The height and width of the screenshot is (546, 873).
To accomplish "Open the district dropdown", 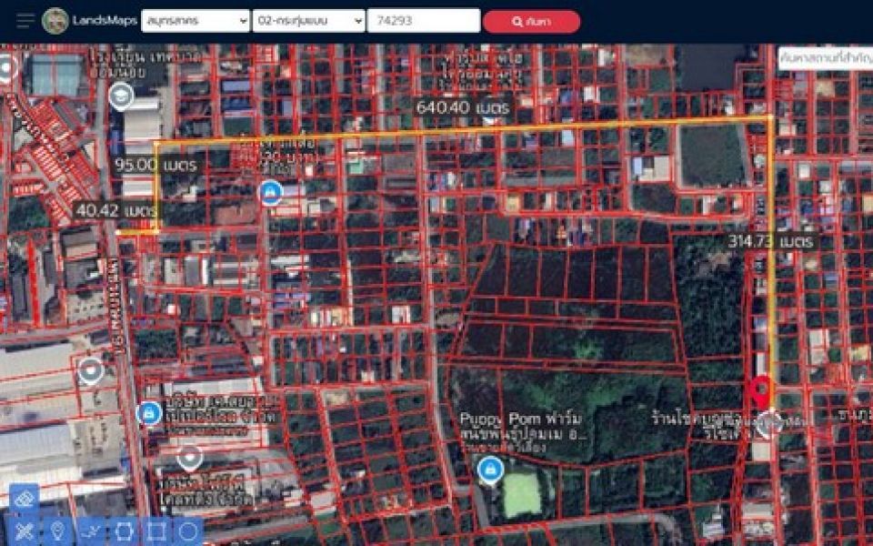I will [x=309, y=21].
